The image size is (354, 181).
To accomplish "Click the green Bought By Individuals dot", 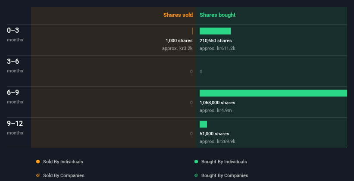I will click(196, 162).
